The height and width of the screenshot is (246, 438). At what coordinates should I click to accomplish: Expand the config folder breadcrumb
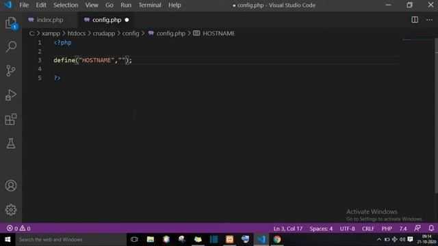(x=131, y=33)
